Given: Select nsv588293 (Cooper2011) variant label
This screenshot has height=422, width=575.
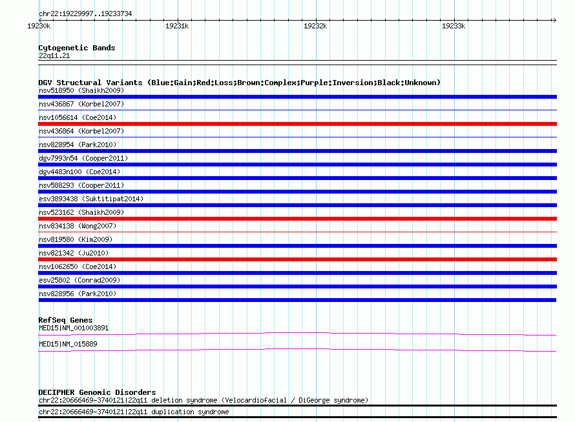Looking at the screenshot, I should click(x=81, y=185).
